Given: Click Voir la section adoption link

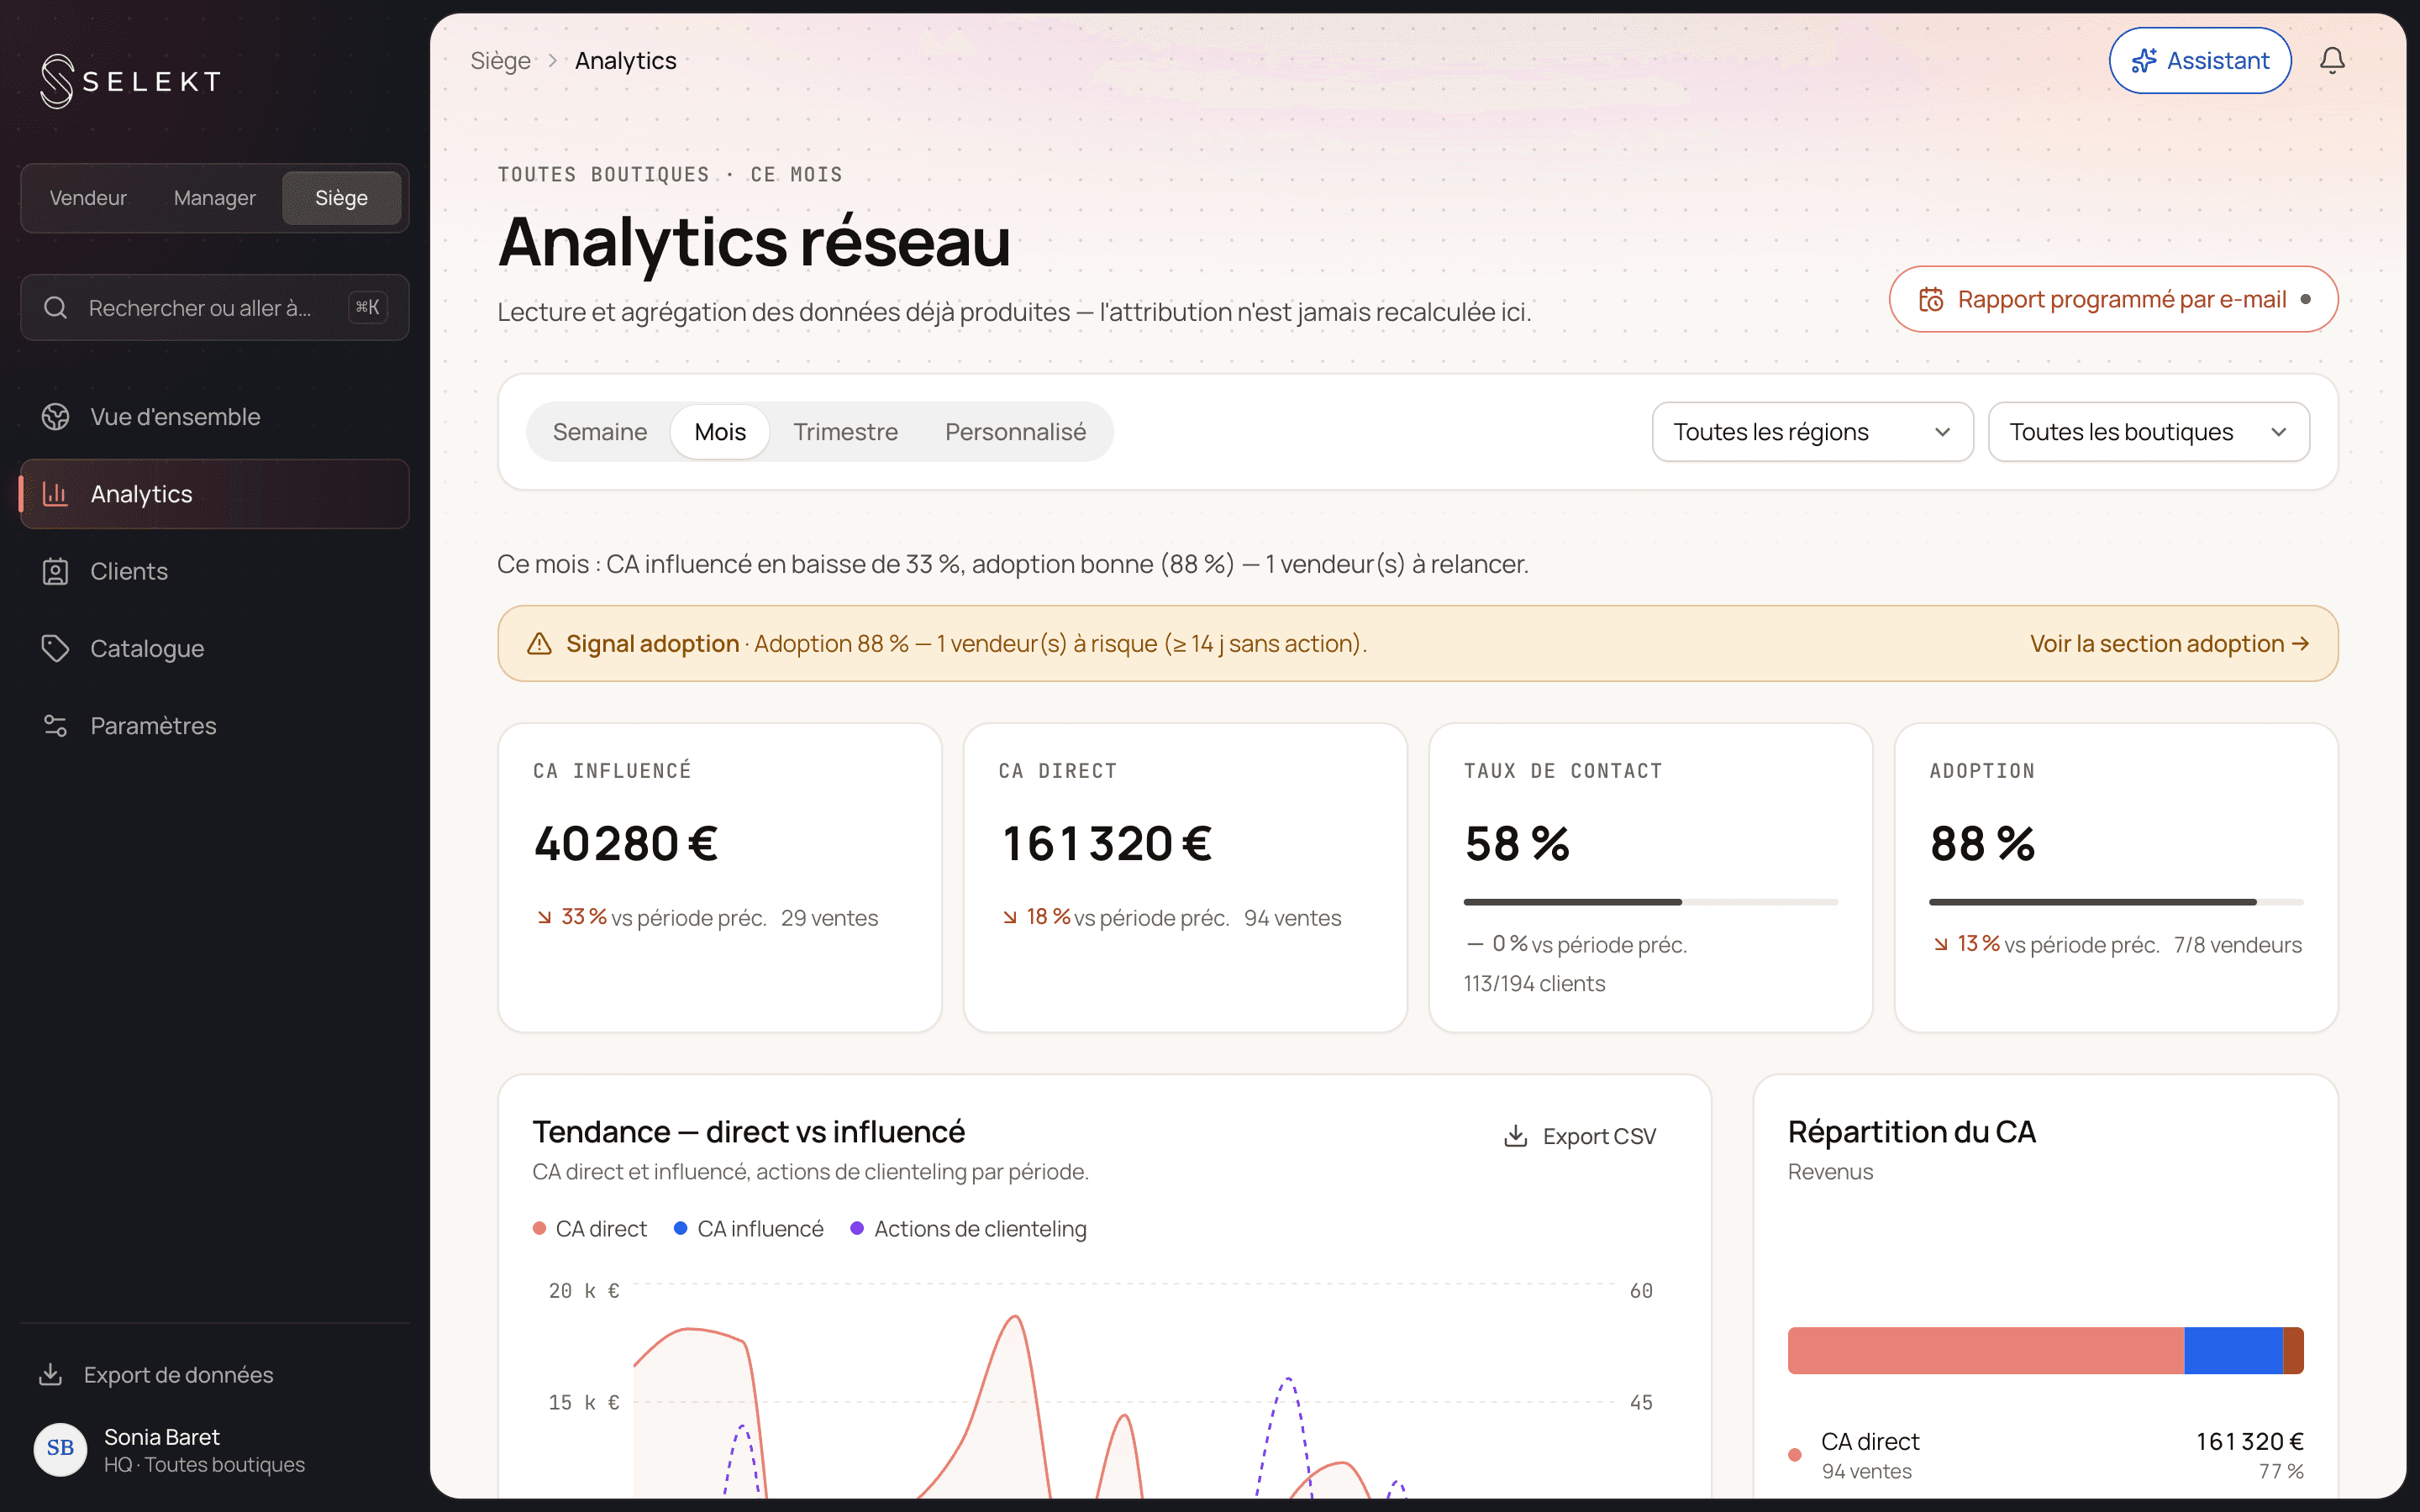Looking at the screenshot, I should coord(2169,643).
